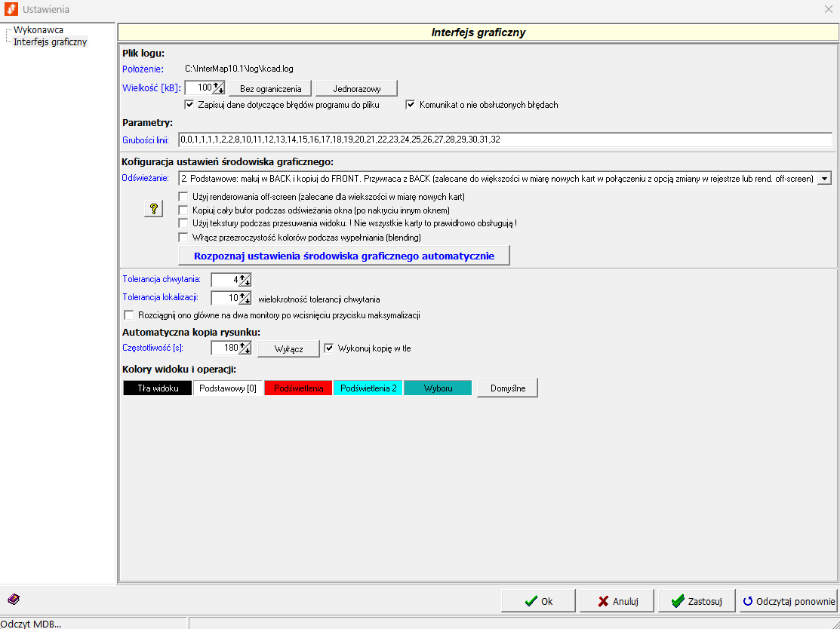Click into the 'Grubości linii' text field

[504, 140]
